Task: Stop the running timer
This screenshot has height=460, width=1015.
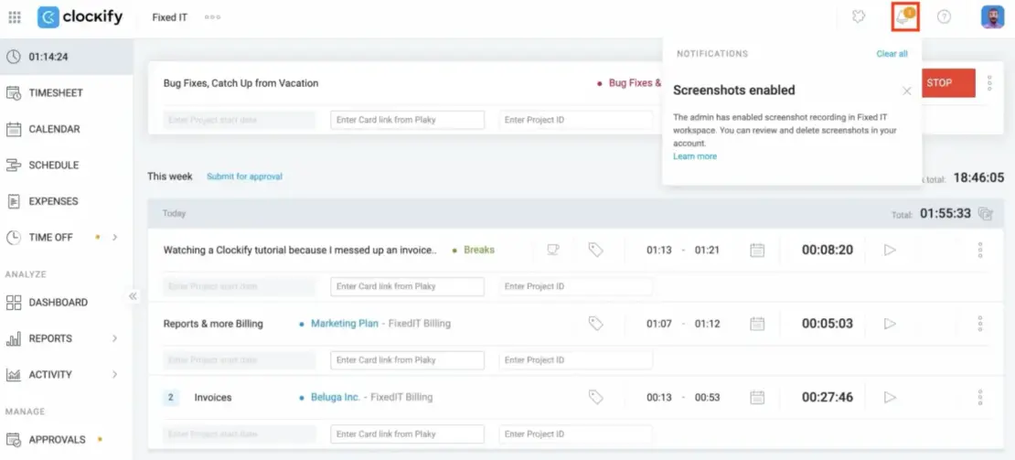Action: click(947, 83)
